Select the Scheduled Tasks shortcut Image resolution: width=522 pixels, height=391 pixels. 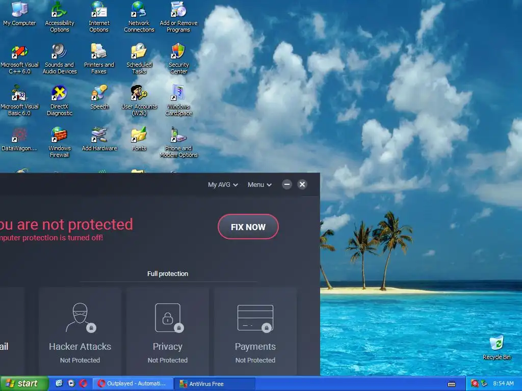click(x=139, y=60)
